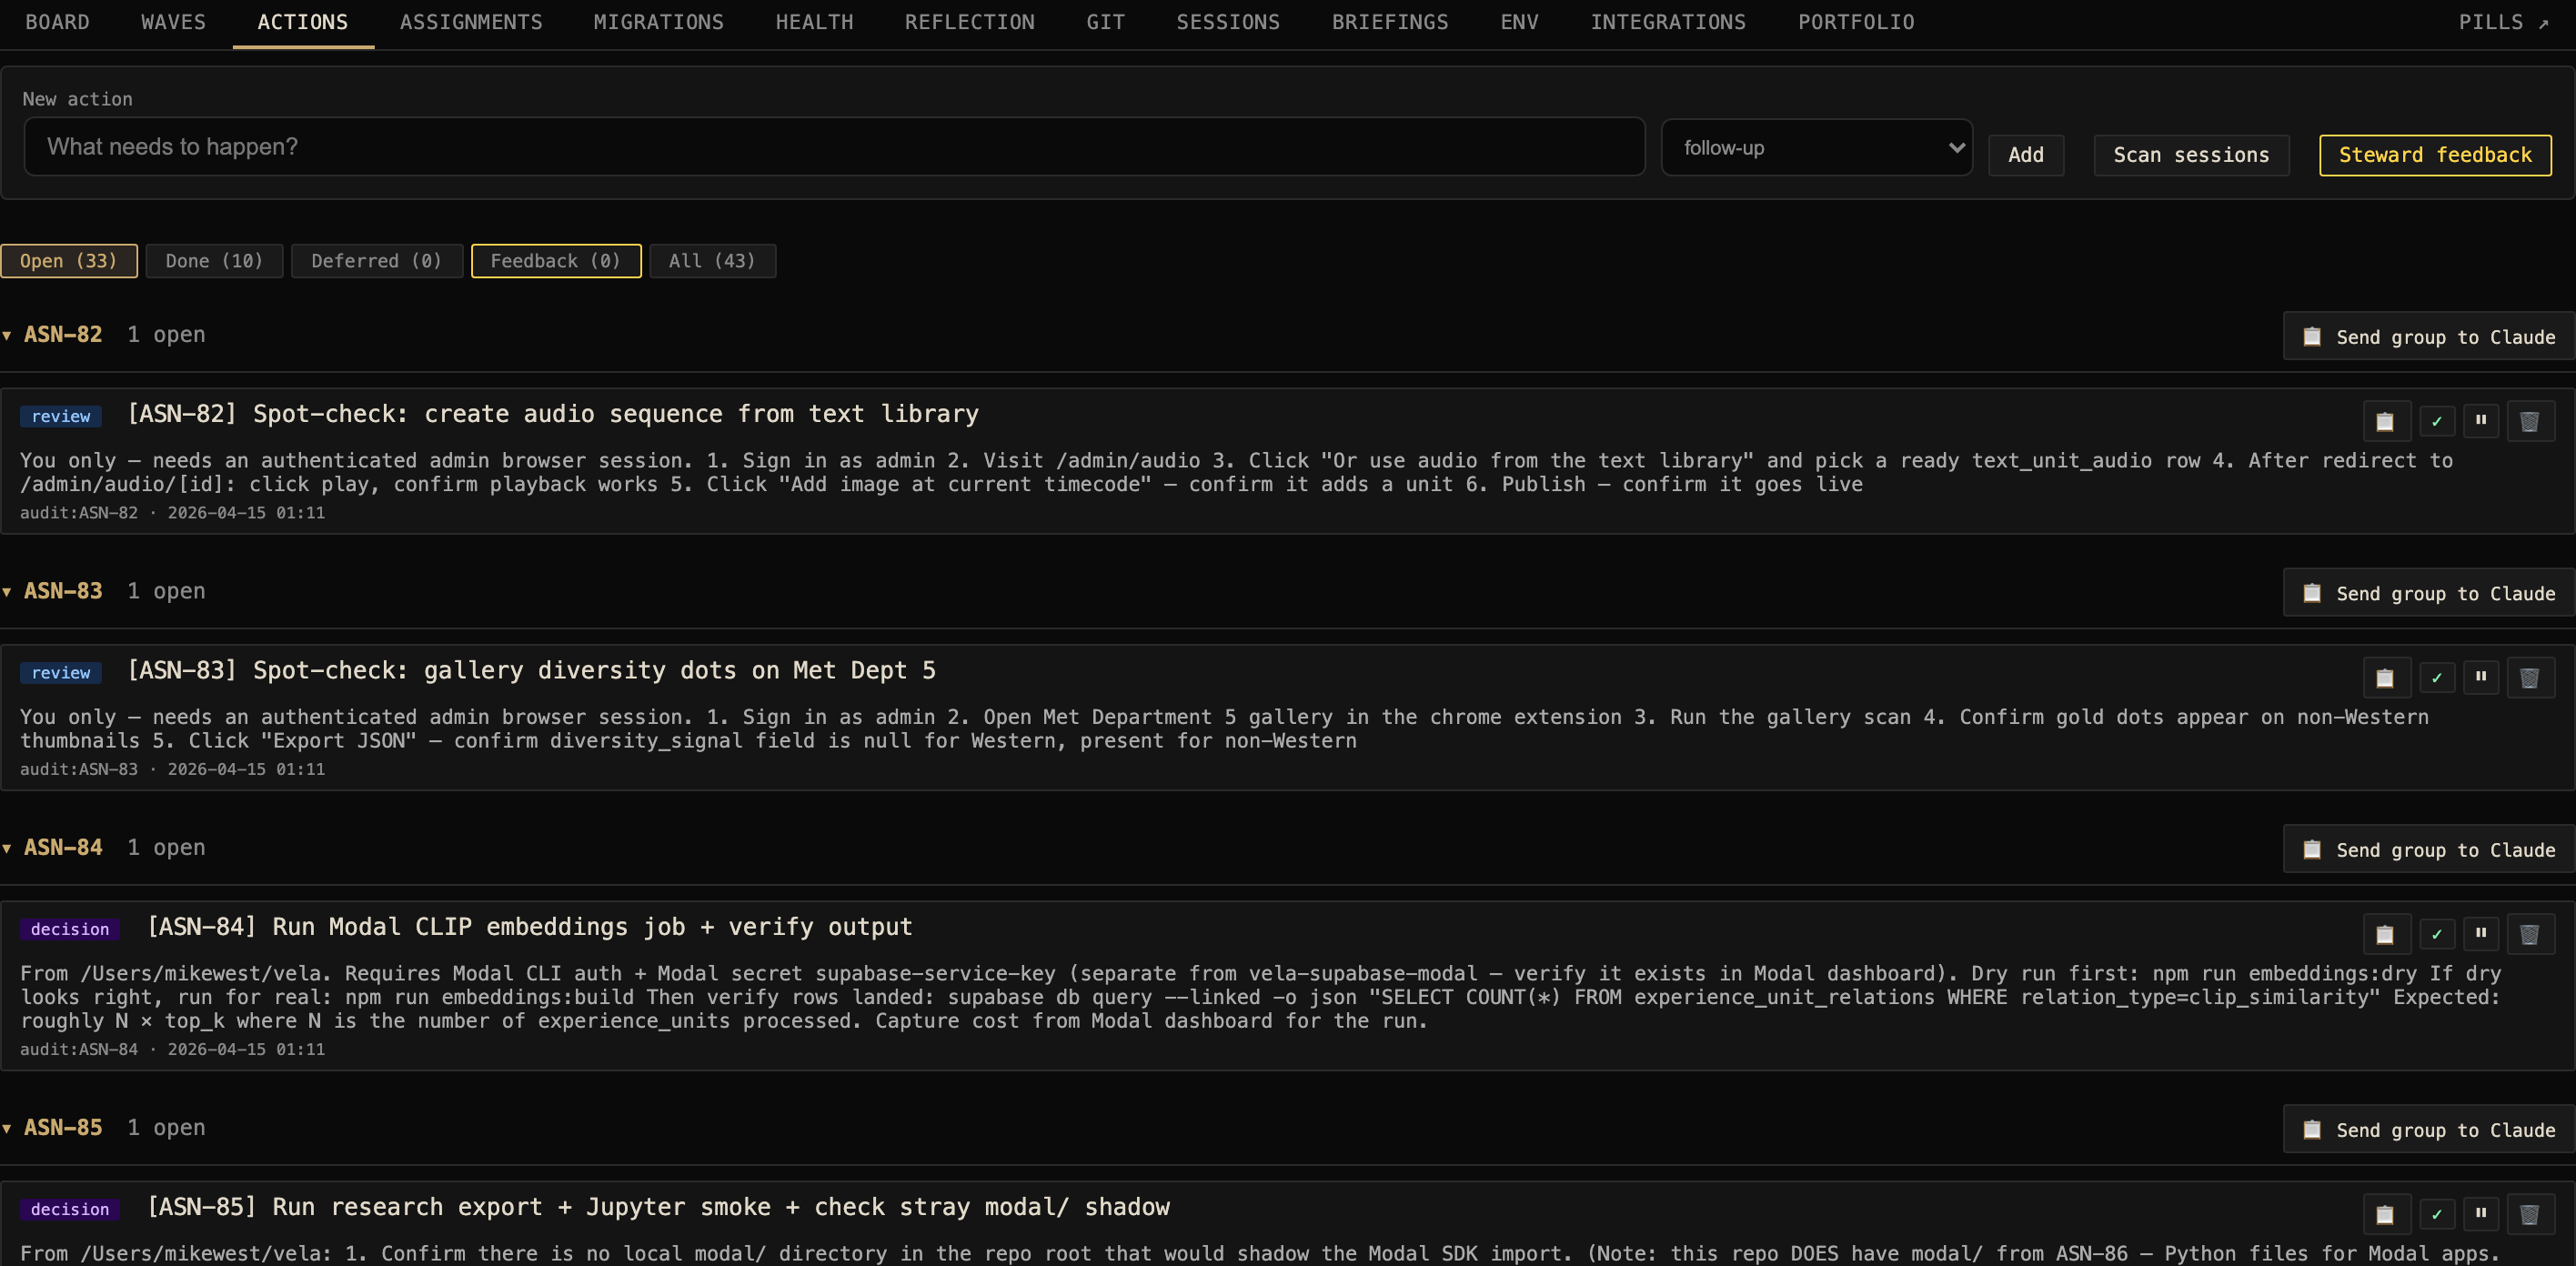Collapse the ASN-84 group
Viewport: 2576px width, 1266px height.
click(x=7, y=848)
